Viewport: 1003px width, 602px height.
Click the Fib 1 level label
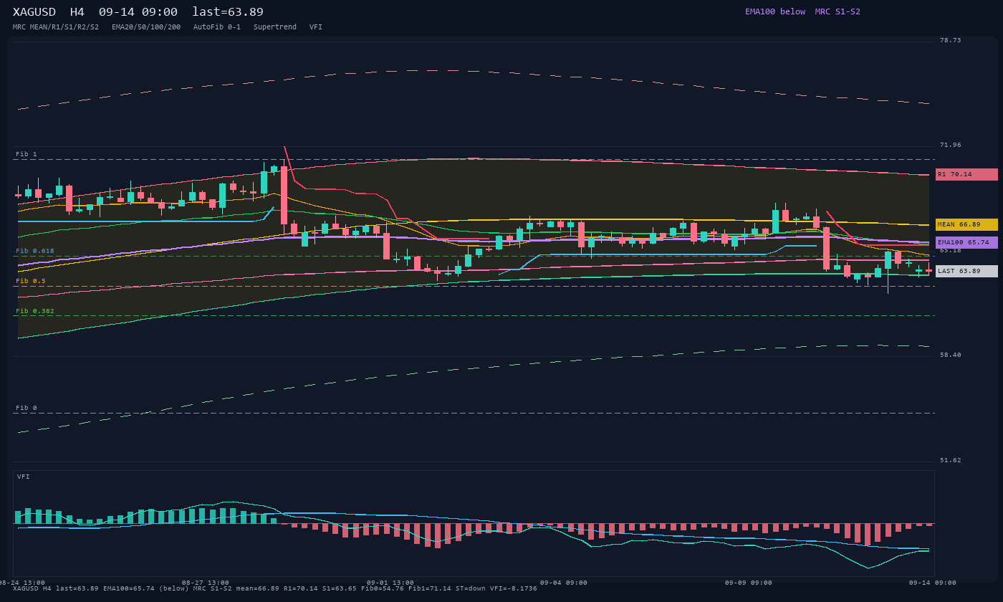(x=27, y=154)
